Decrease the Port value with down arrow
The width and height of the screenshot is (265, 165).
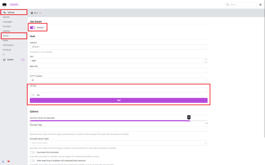(x=206, y=62)
